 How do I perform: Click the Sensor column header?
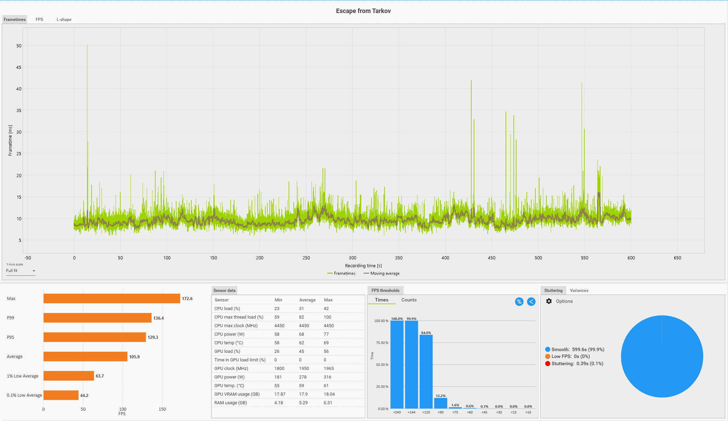221,300
